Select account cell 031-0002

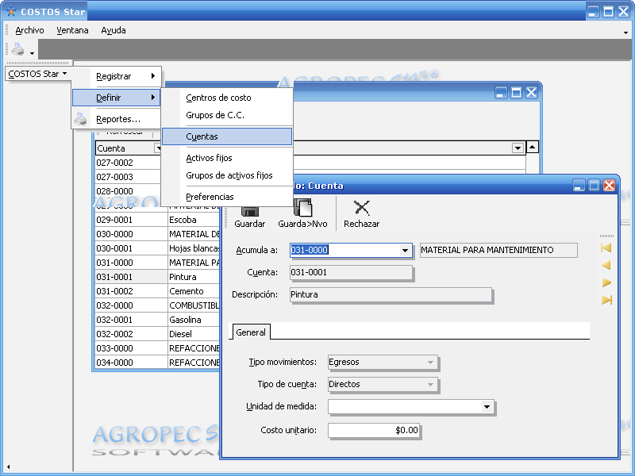pyautogui.click(x=131, y=291)
